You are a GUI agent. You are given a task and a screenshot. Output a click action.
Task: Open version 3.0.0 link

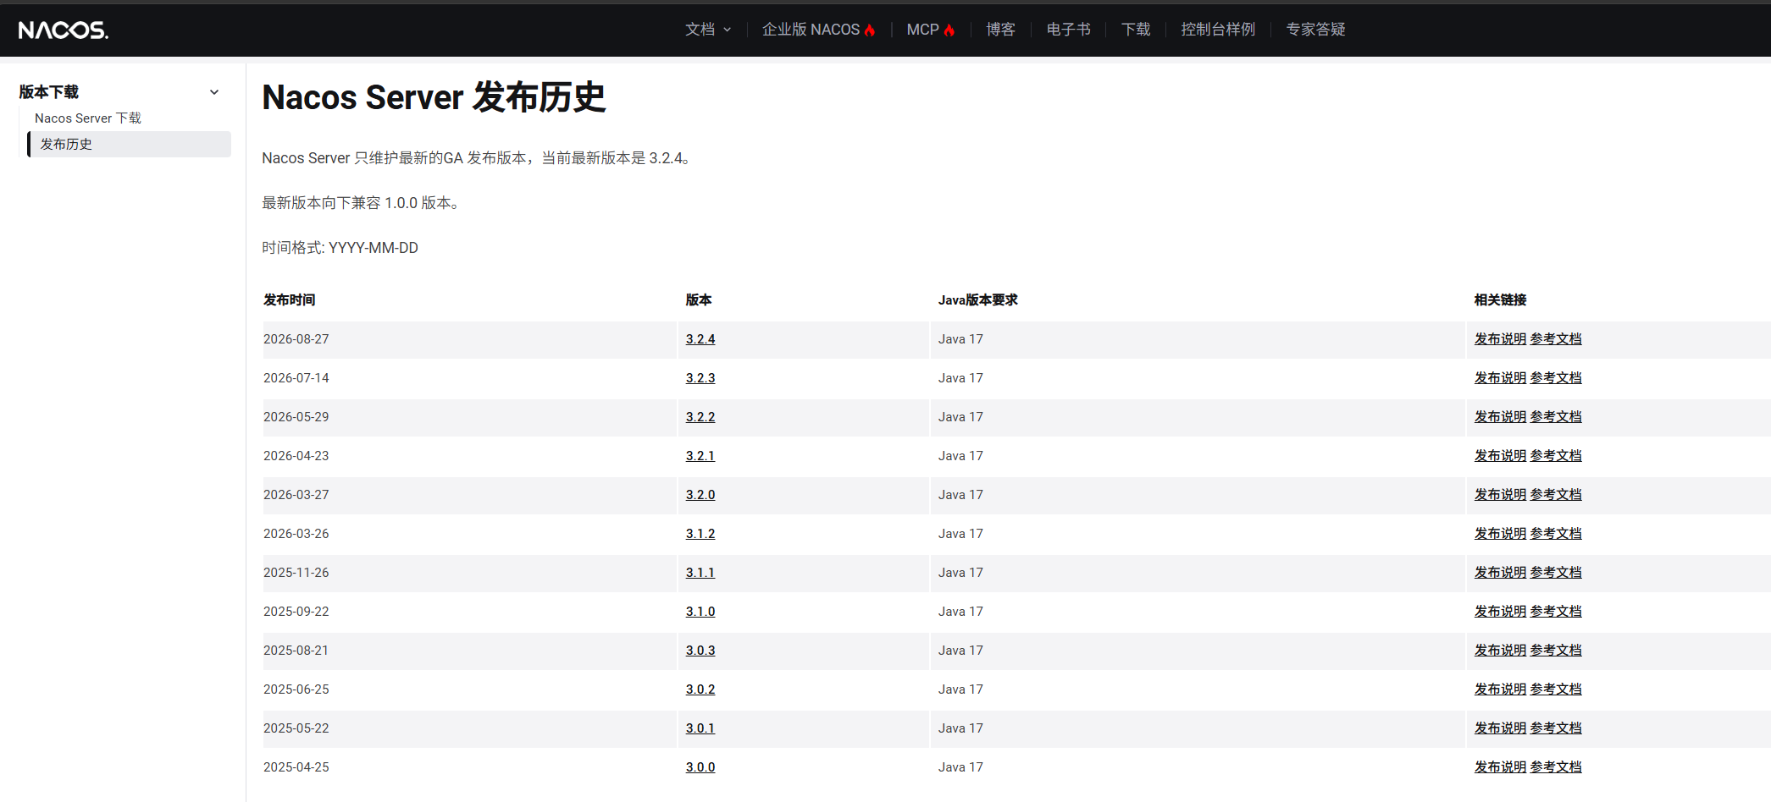[700, 767]
